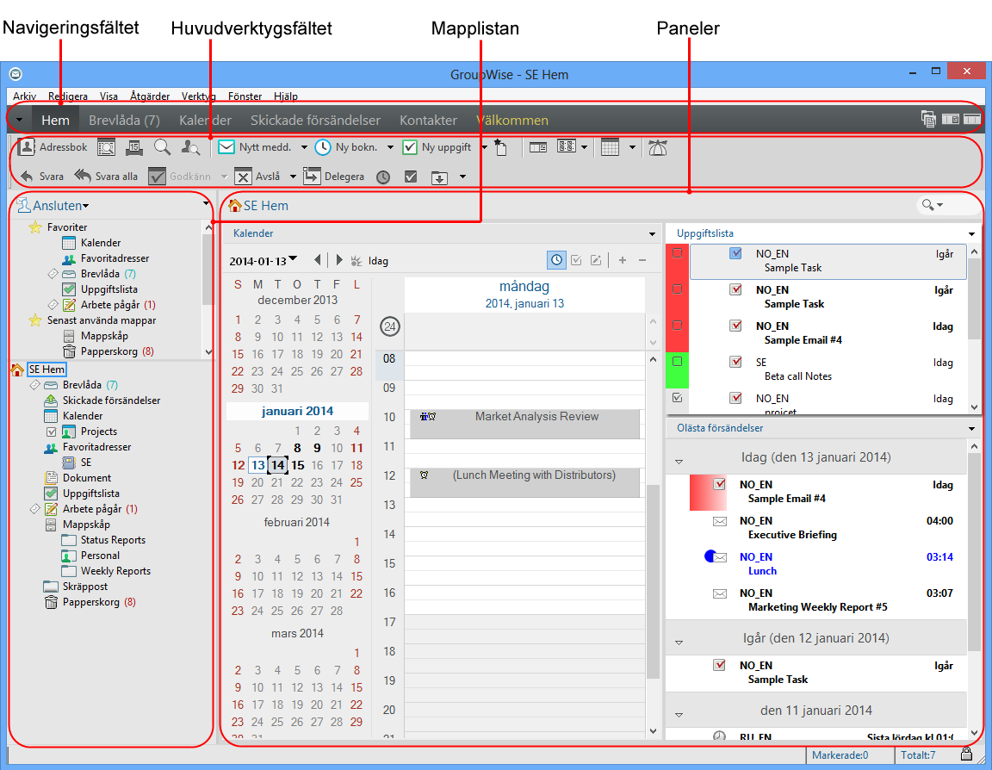Open the Uppgiftslista panel dropdown arrow
The image size is (992, 770).
point(971,234)
